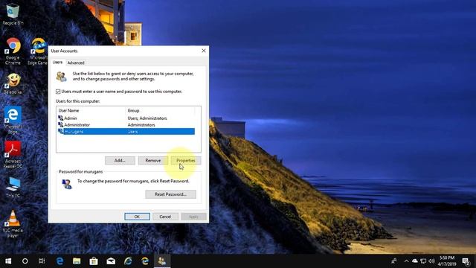The height and width of the screenshot is (268, 476).
Task: Click the Remove button
Action: (153, 161)
